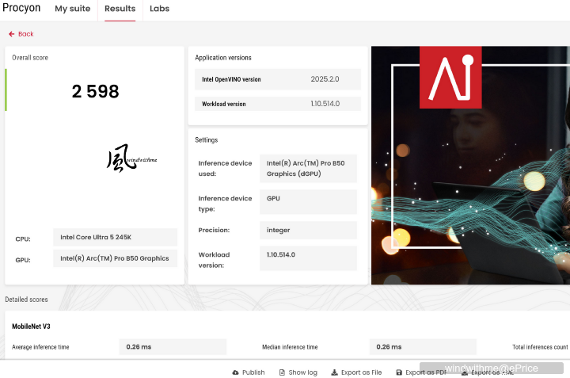Image resolution: width=570 pixels, height=378 pixels.
Task: Click the Publish cloud upload icon
Action: [x=235, y=372]
